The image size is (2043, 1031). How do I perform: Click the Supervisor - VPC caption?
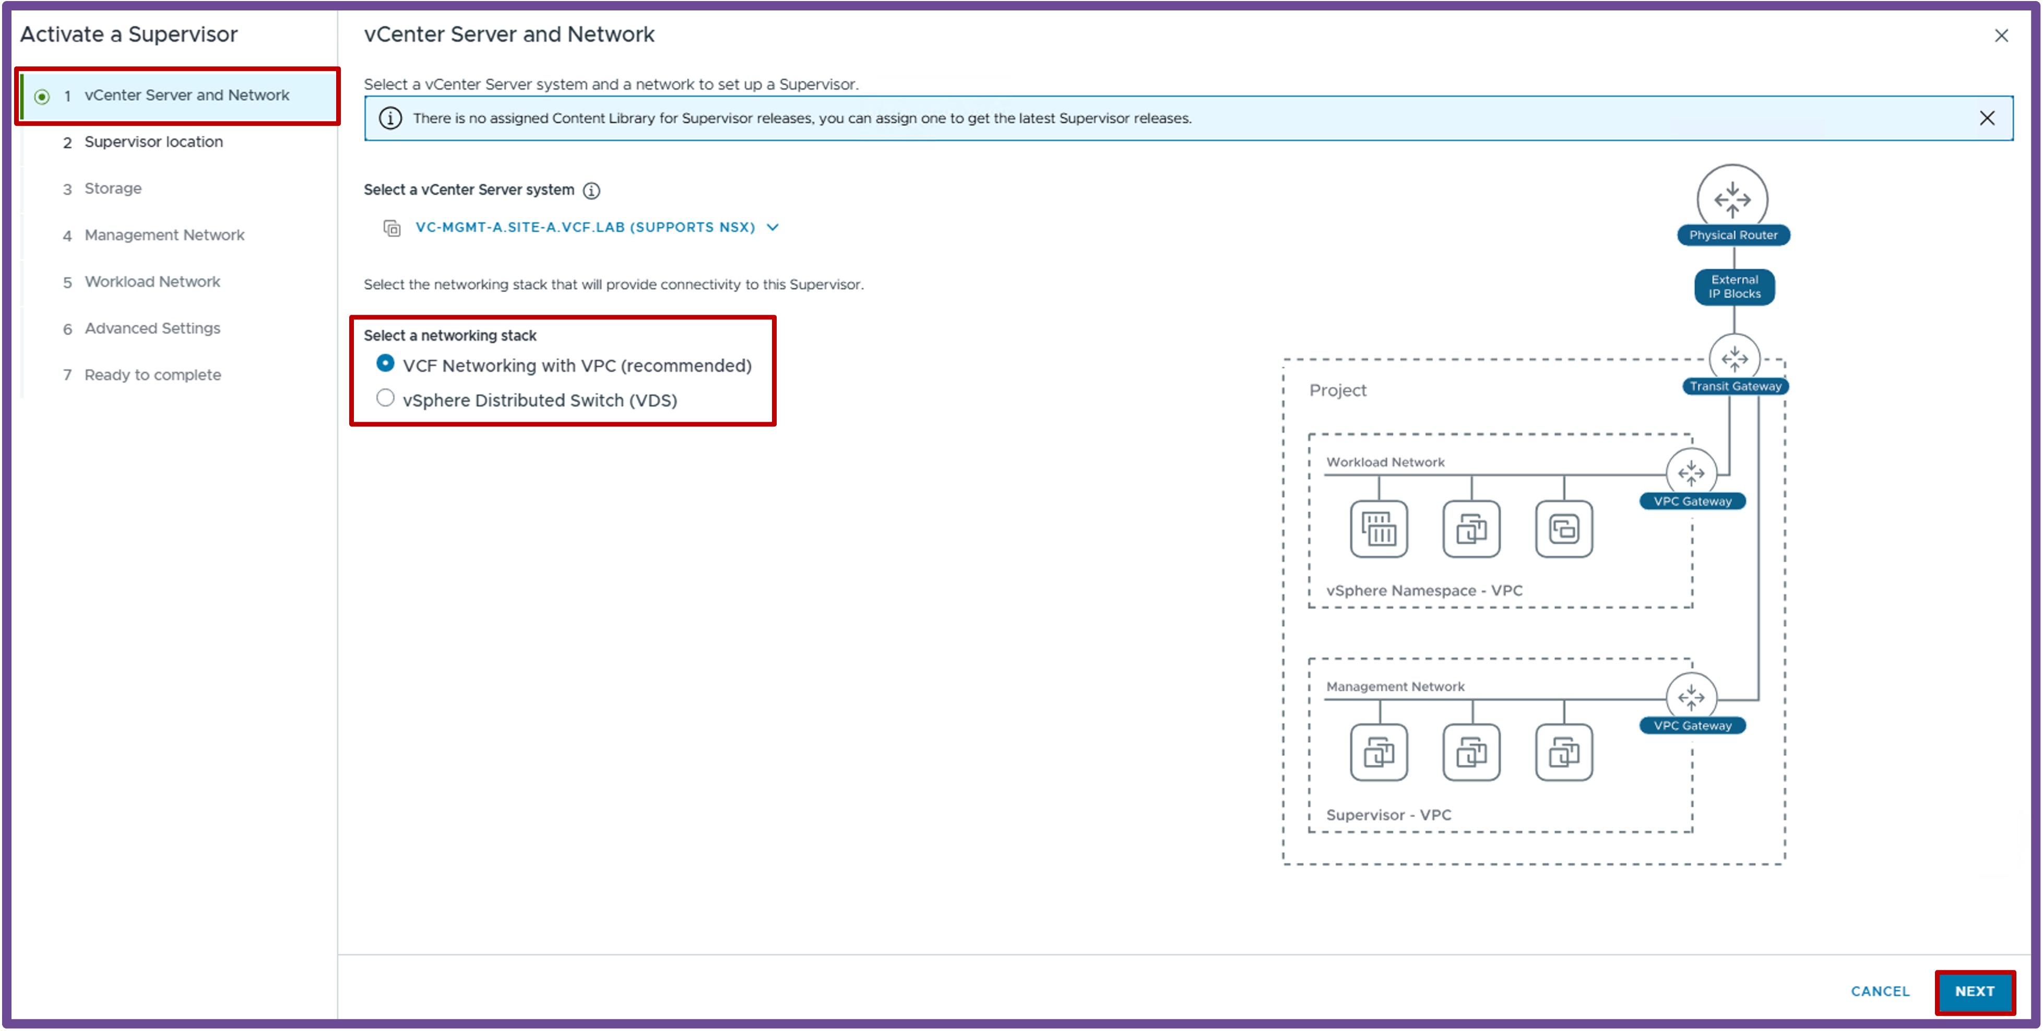pos(1388,815)
